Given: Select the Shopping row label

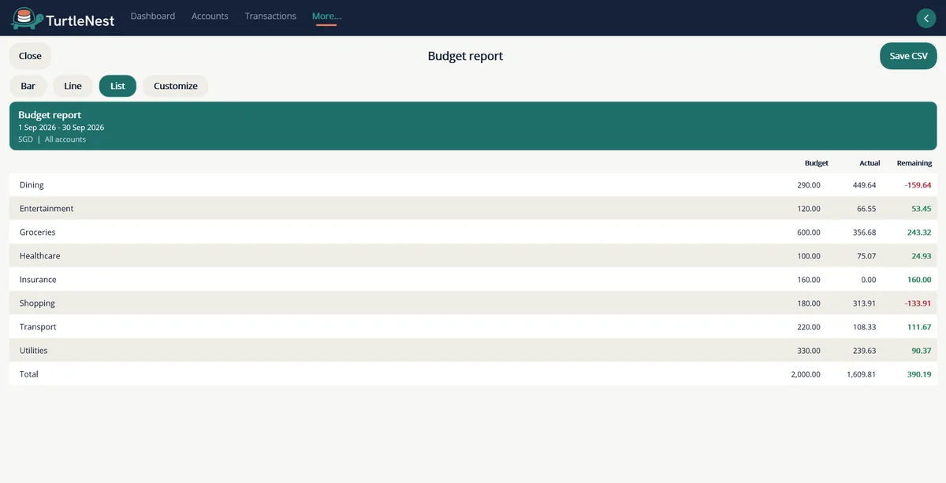Looking at the screenshot, I should [37, 303].
